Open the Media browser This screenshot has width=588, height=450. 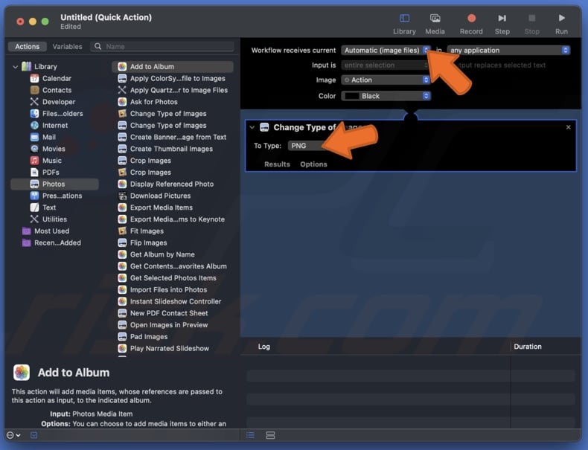tap(435, 24)
